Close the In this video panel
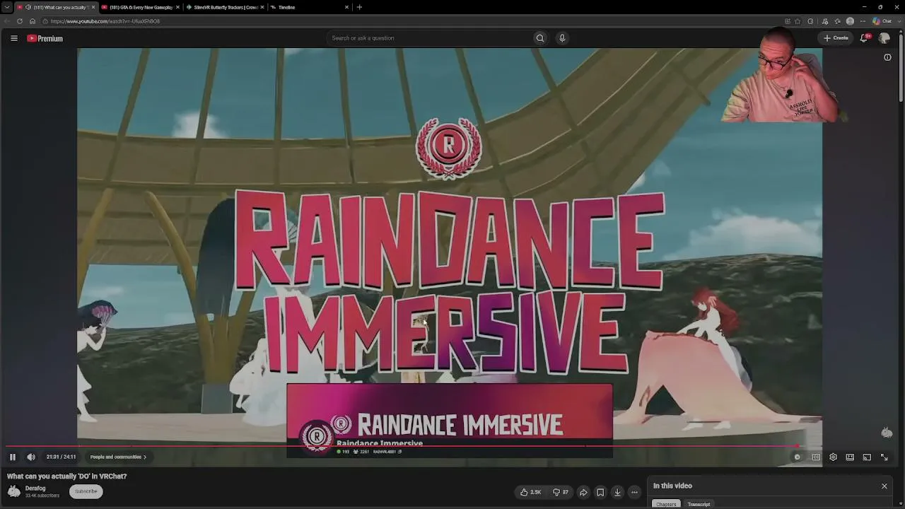The height and width of the screenshot is (509, 905). tap(884, 486)
